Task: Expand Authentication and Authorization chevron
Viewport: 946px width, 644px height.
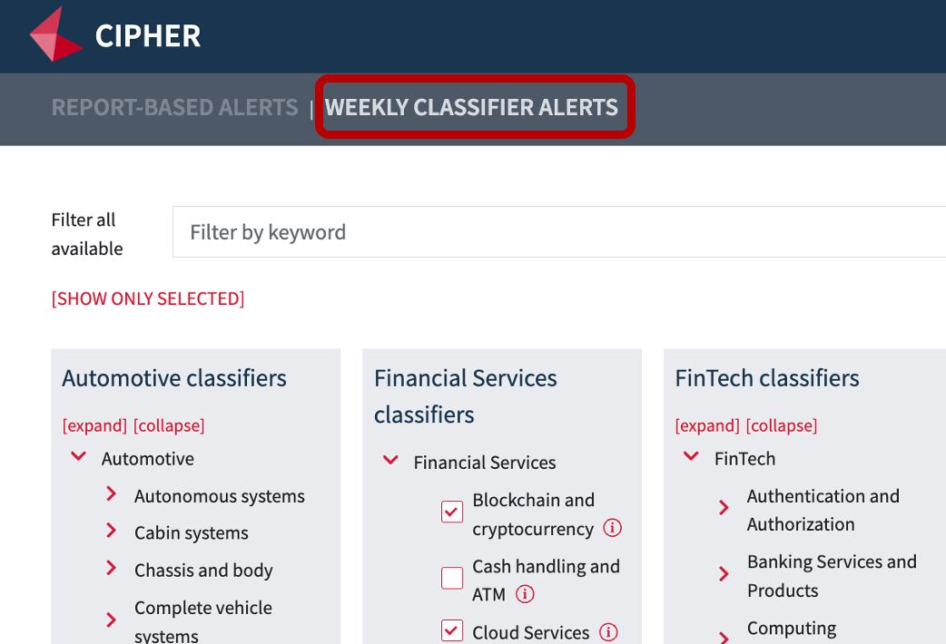Action: (x=724, y=508)
